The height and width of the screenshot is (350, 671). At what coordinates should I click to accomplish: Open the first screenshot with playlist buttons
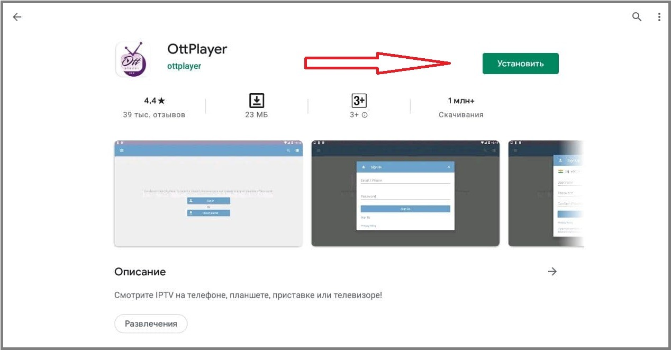click(x=208, y=193)
